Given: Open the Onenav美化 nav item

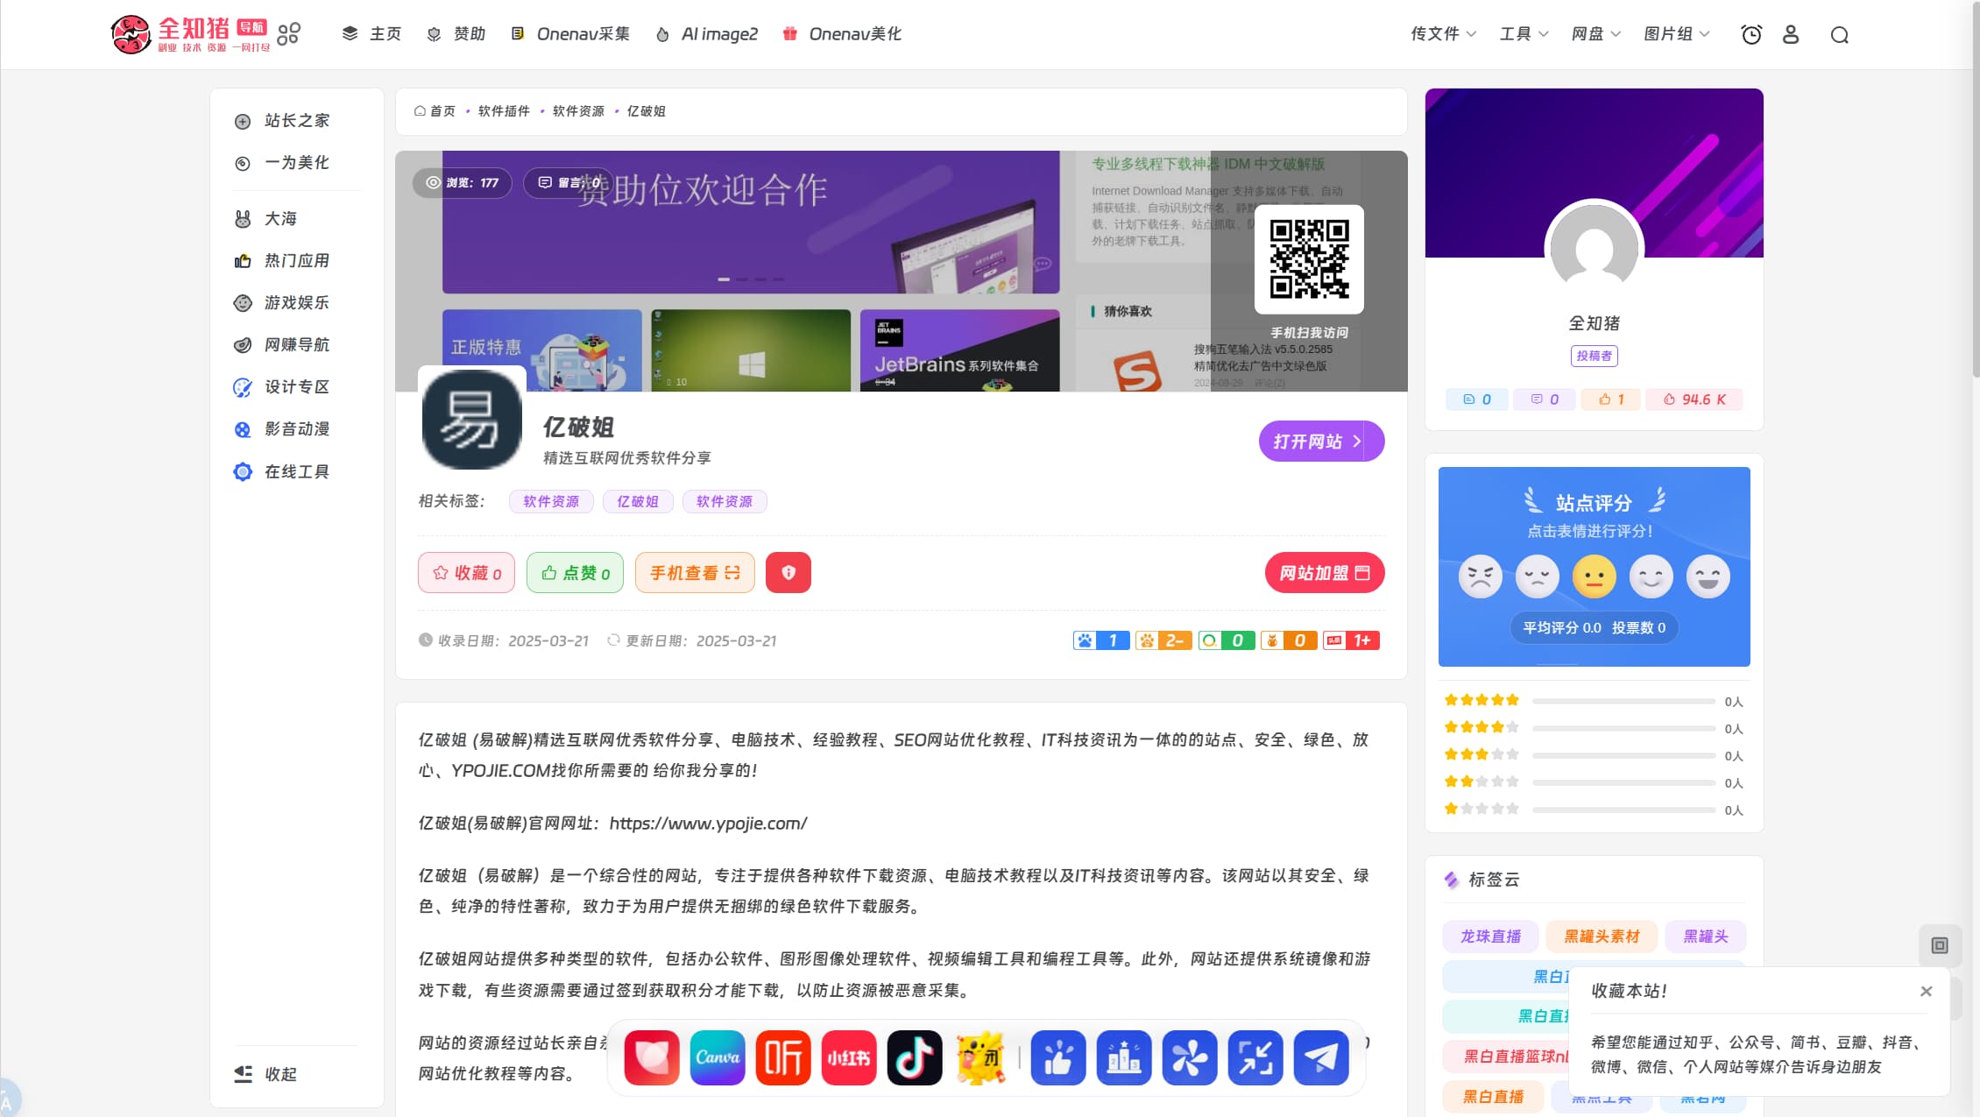Looking at the screenshot, I should [x=842, y=34].
